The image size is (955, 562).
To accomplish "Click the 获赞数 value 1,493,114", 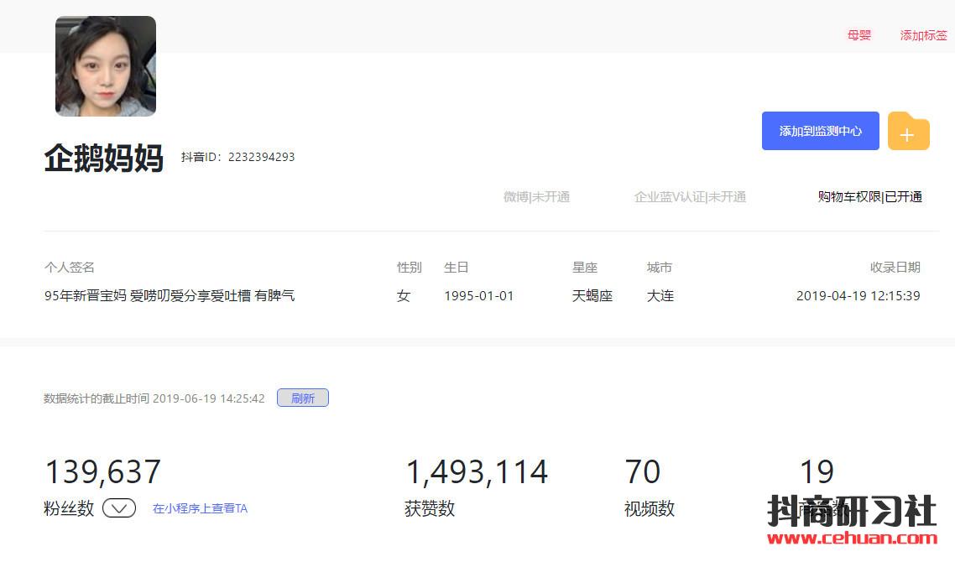I will click(477, 472).
